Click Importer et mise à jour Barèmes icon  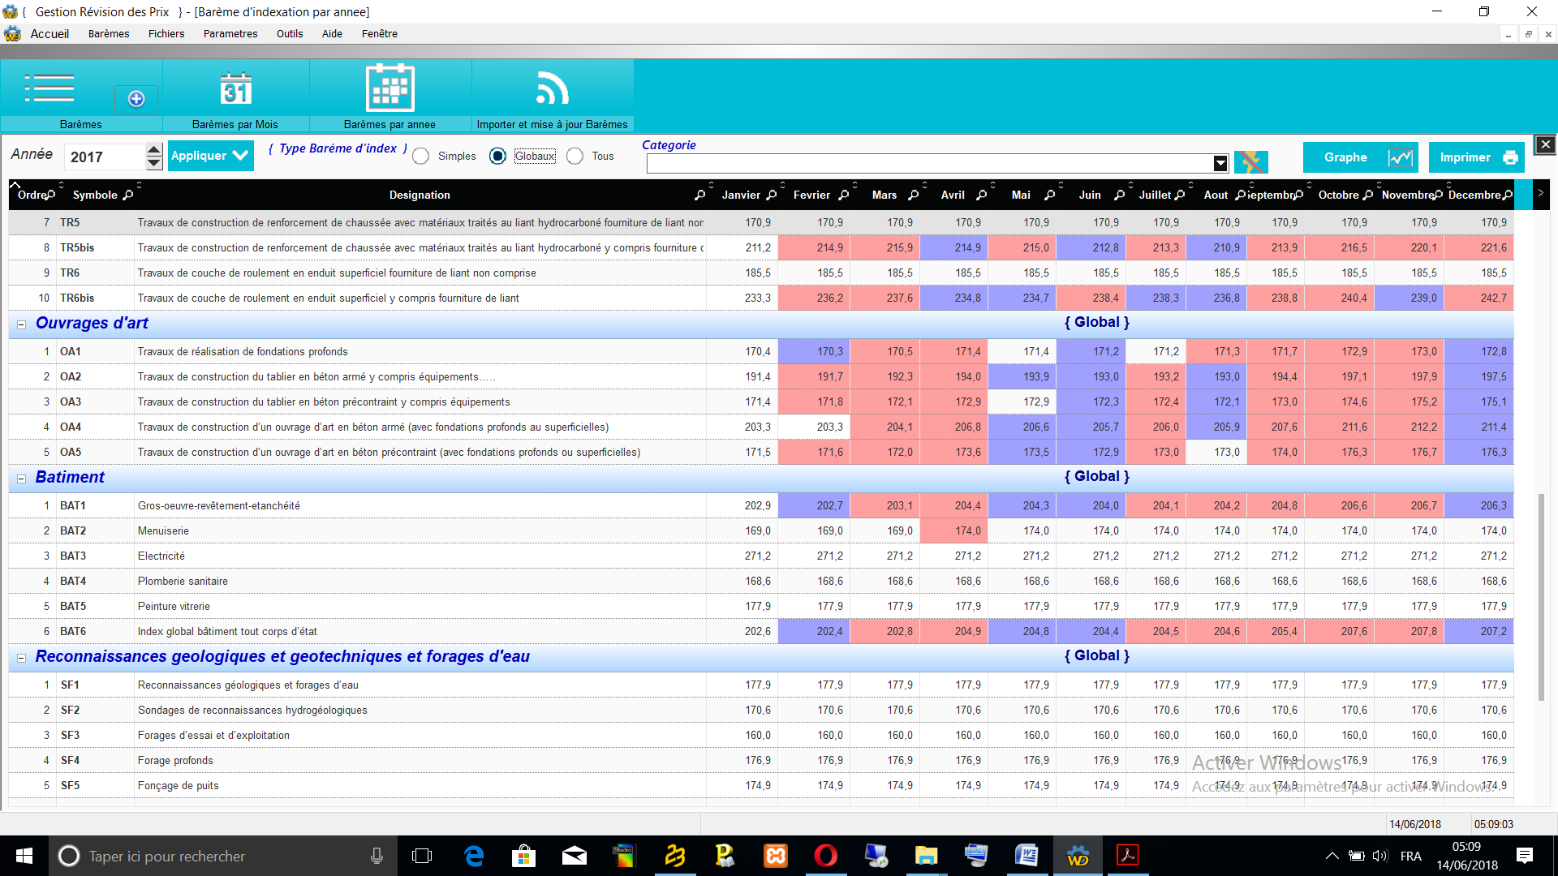552,88
